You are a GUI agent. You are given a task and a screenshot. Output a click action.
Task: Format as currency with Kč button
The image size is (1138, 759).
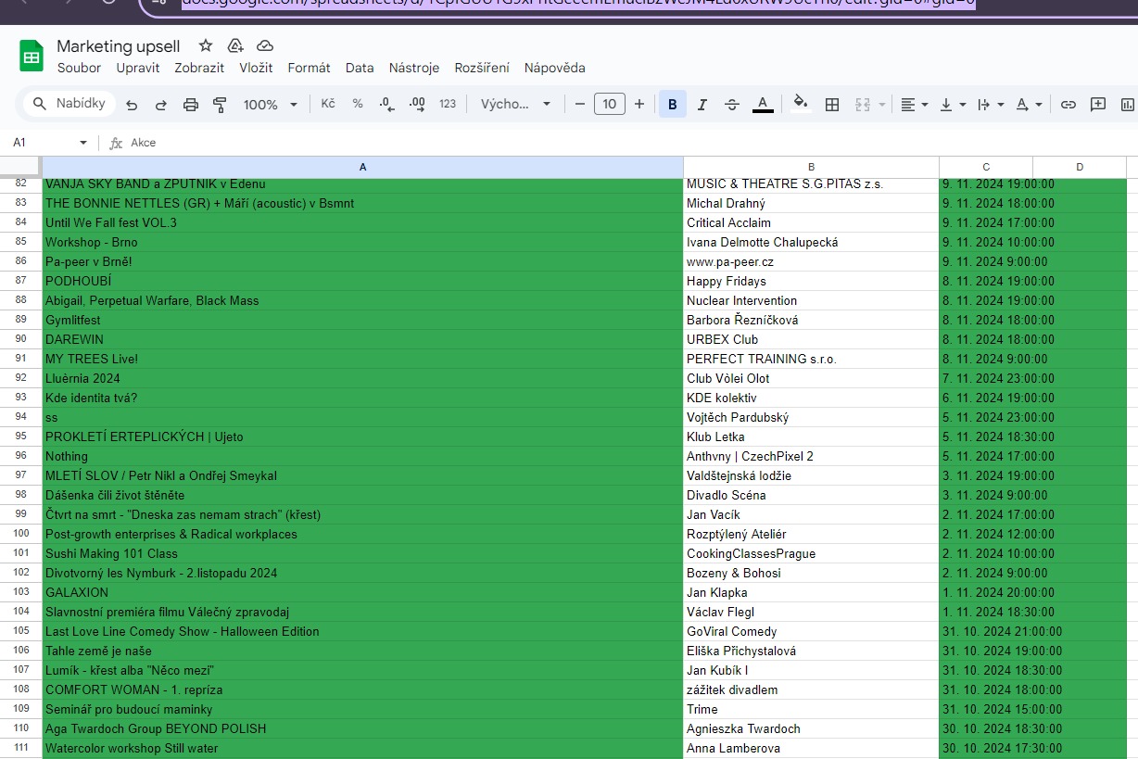click(328, 105)
